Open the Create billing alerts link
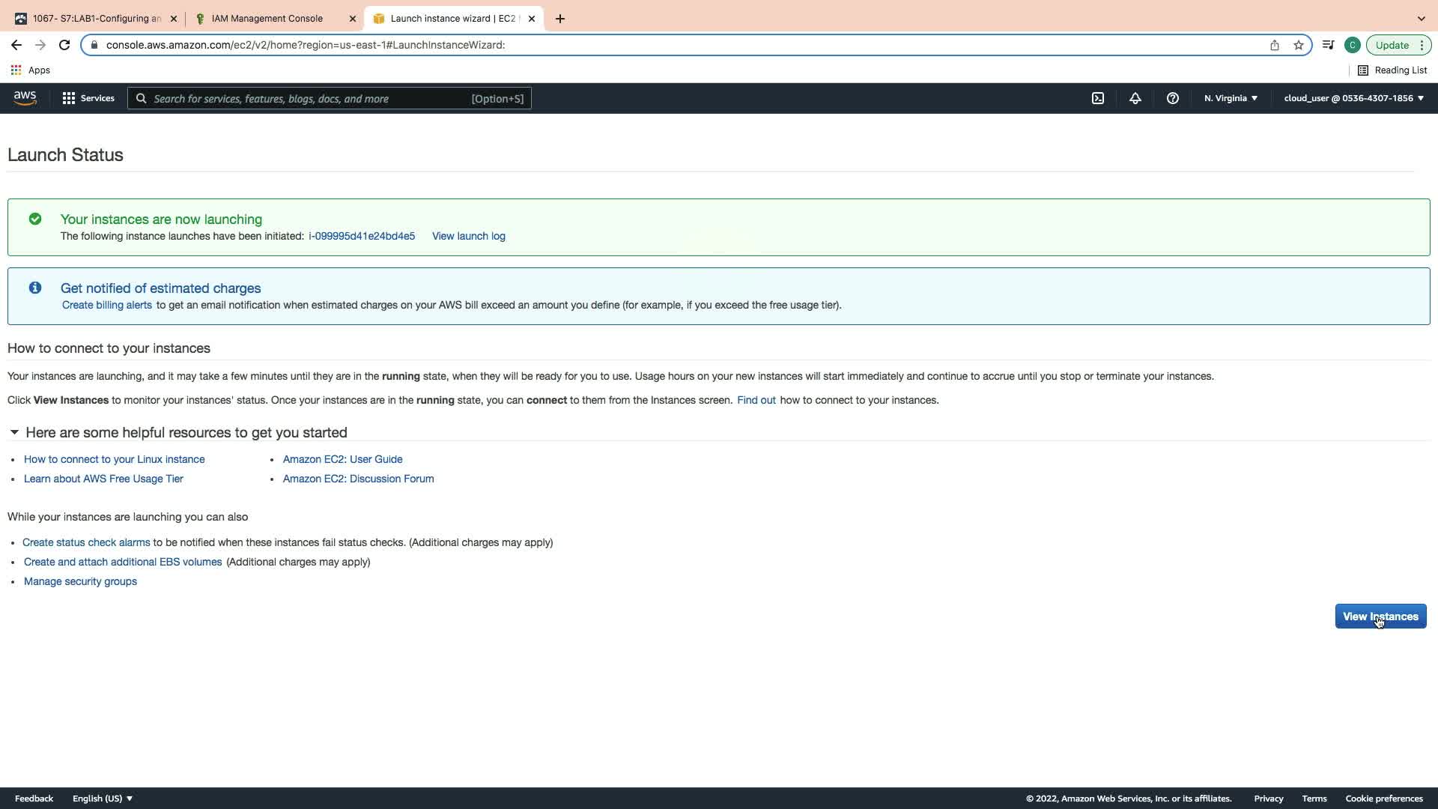The height and width of the screenshot is (809, 1438). click(107, 305)
